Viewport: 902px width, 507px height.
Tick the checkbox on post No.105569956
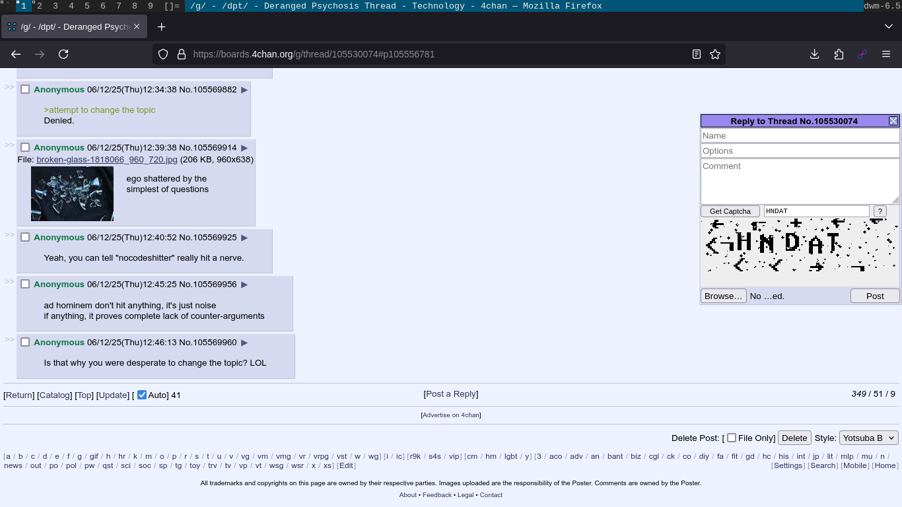25,284
